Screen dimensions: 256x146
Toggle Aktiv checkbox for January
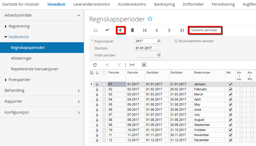(231, 84)
